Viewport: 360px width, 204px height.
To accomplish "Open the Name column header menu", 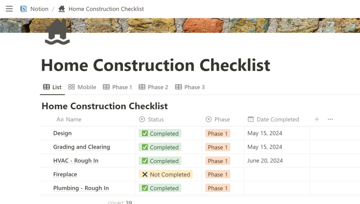I will [69, 119].
